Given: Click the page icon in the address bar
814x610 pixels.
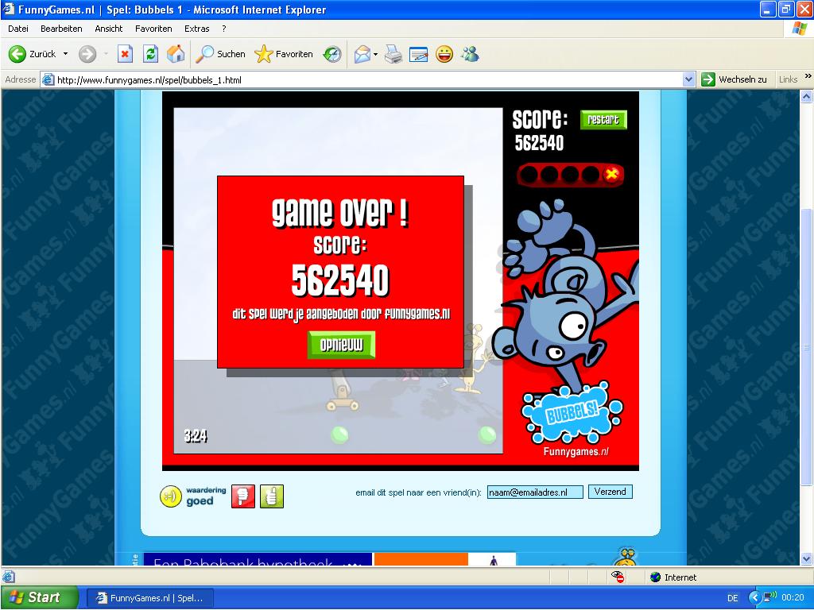Looking at the screenshot, I should pyautogui.click(x=48, y=80).
